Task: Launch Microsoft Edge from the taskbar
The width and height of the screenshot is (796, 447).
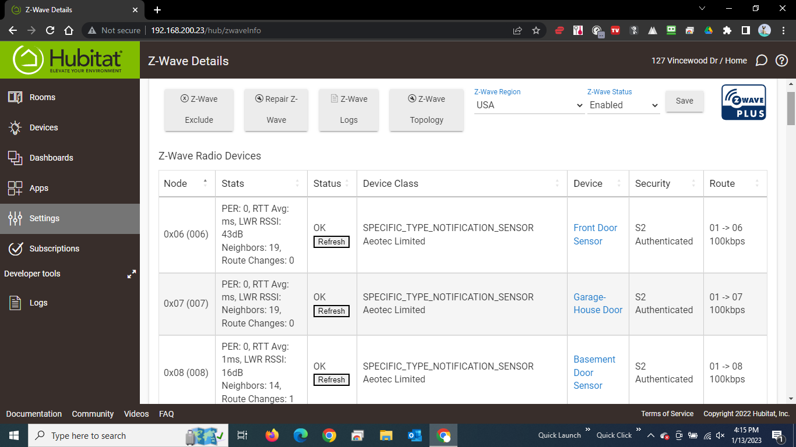Action: (x=300, y=435)
